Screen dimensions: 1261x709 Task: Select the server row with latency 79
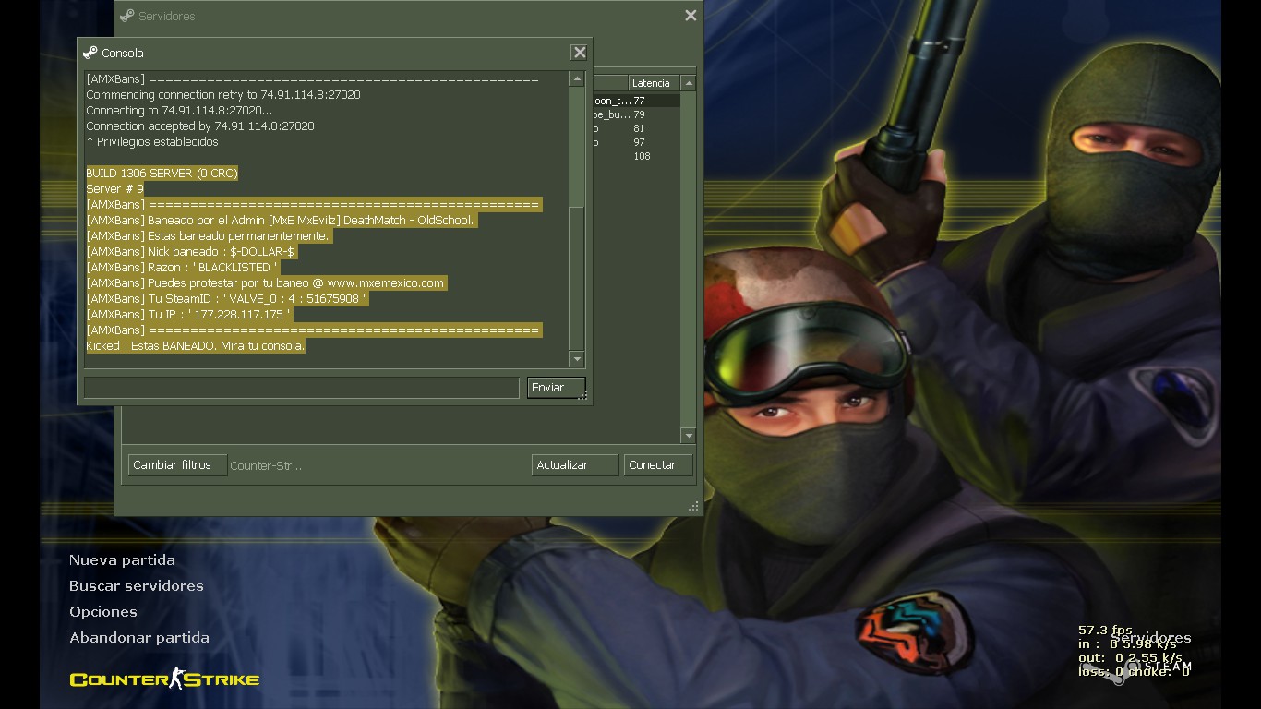635,114
